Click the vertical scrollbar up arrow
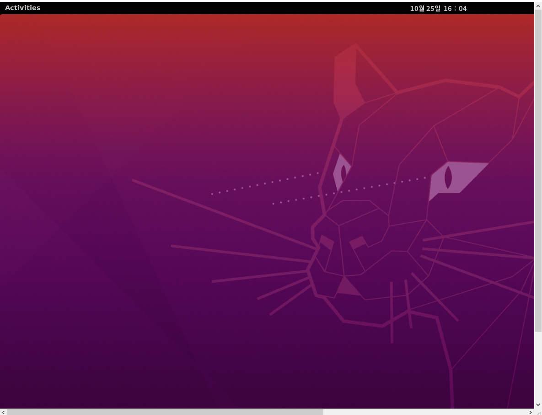 [538, 5]
